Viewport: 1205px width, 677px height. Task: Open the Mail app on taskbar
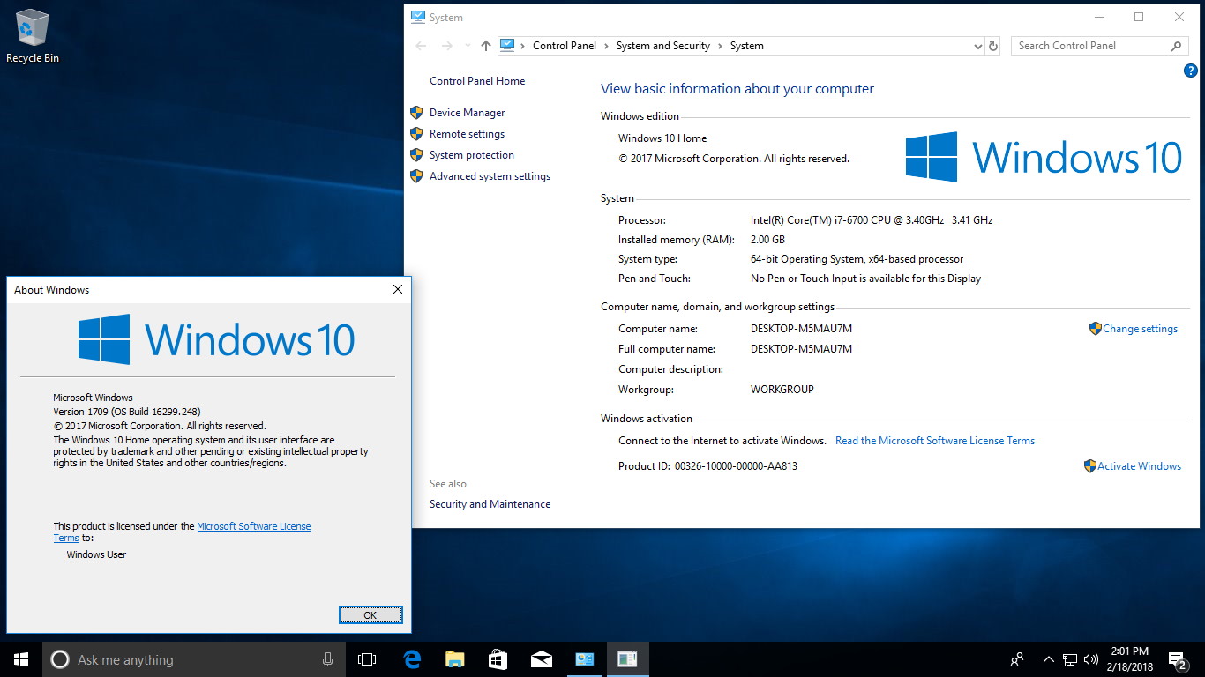pyautogui.click(x=541, y=659)
